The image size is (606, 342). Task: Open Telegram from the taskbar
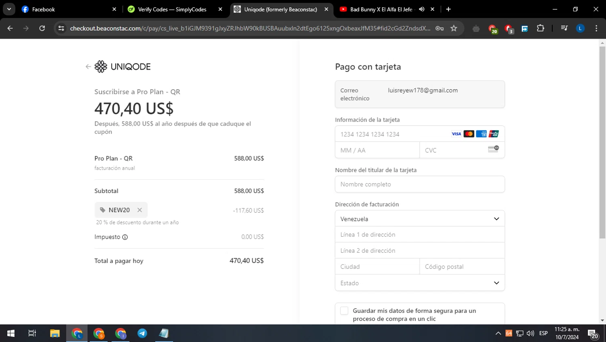point(142,333)
